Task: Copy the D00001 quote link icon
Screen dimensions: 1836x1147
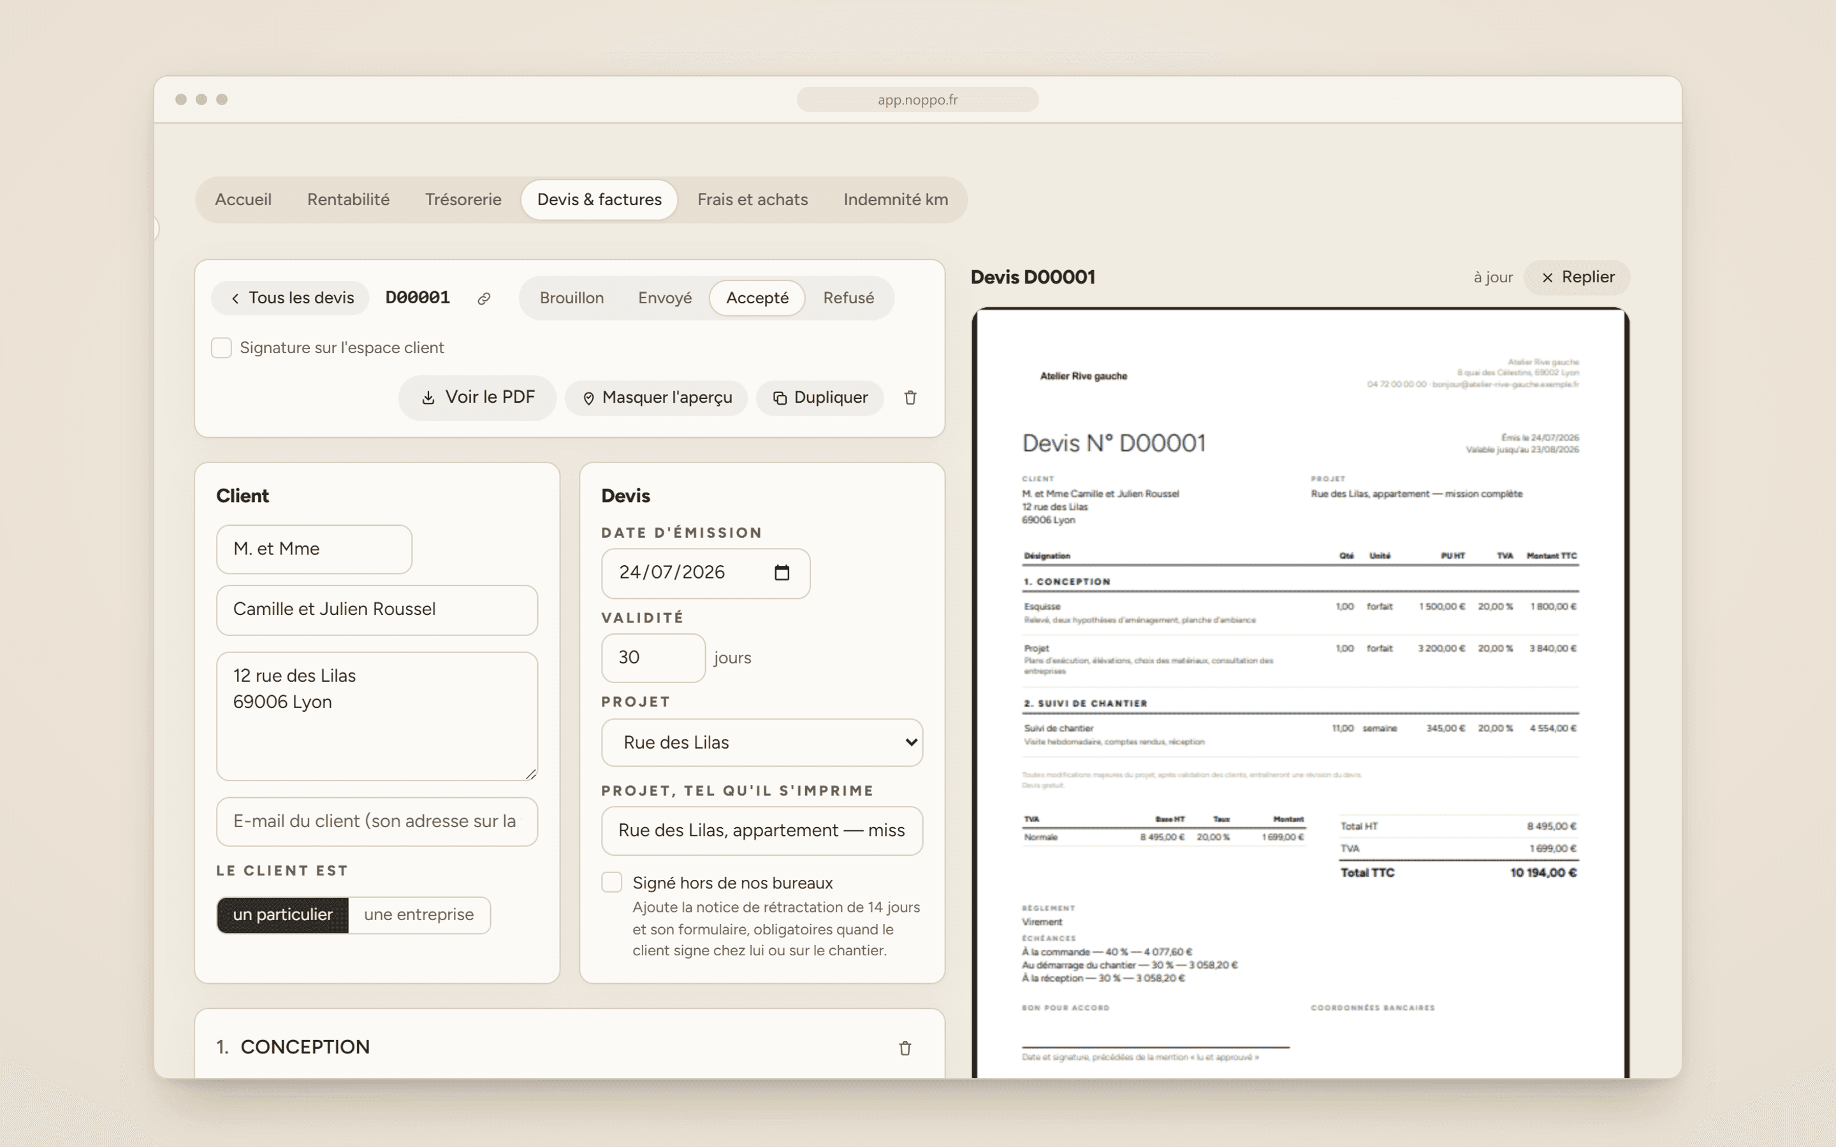Action: coord(483,299)
